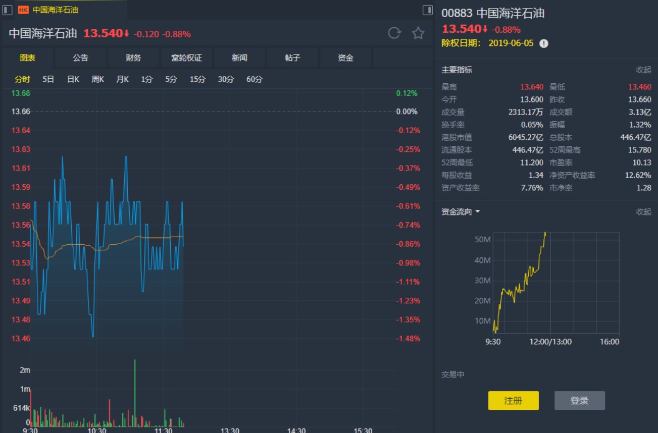The height and width of the screenshot is (433, 658).
Task: Open the 资金流向 dropdown
Action: [461, 212]
